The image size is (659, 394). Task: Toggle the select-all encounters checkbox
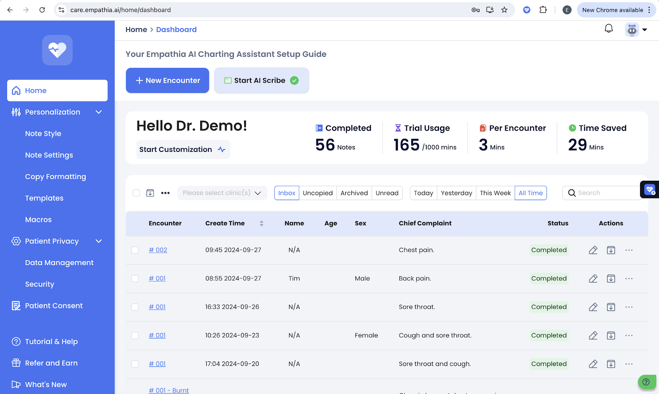tap(136, 193)
